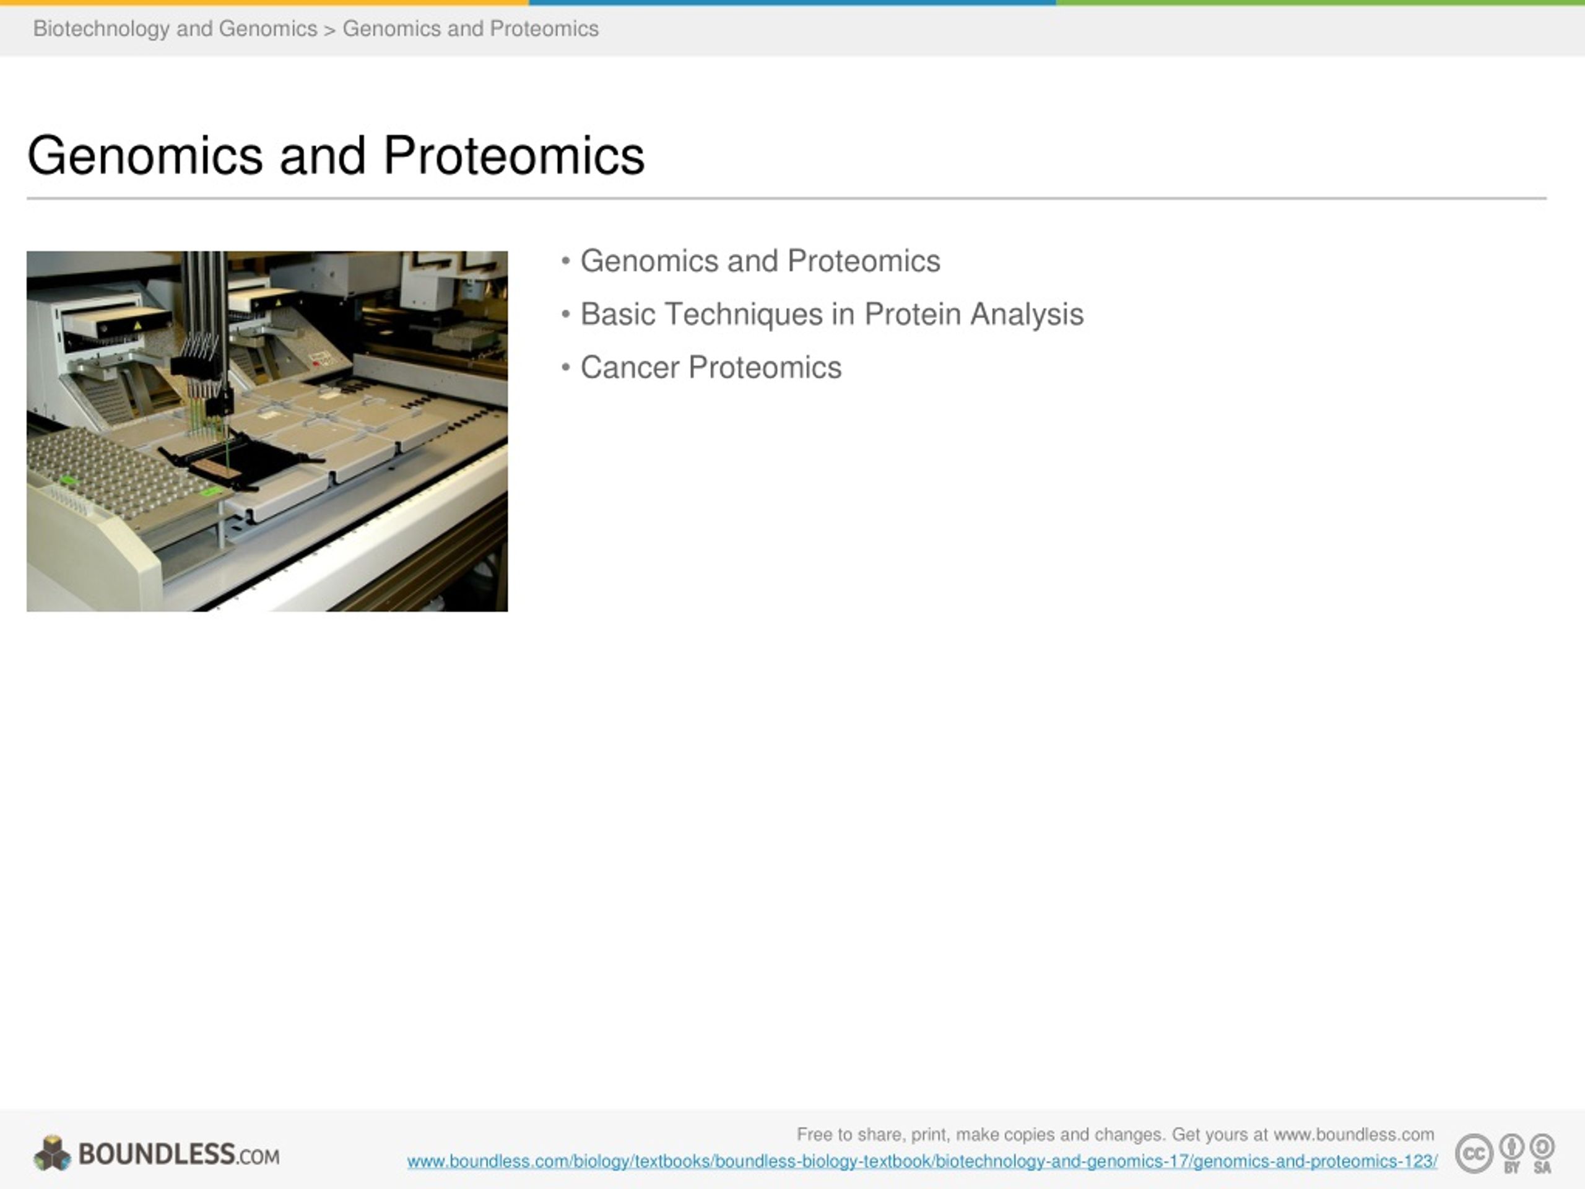1585x1189 pixels.
Task: Click the 'Genomics and Proteomics' slide title
Action: [336, 155]
